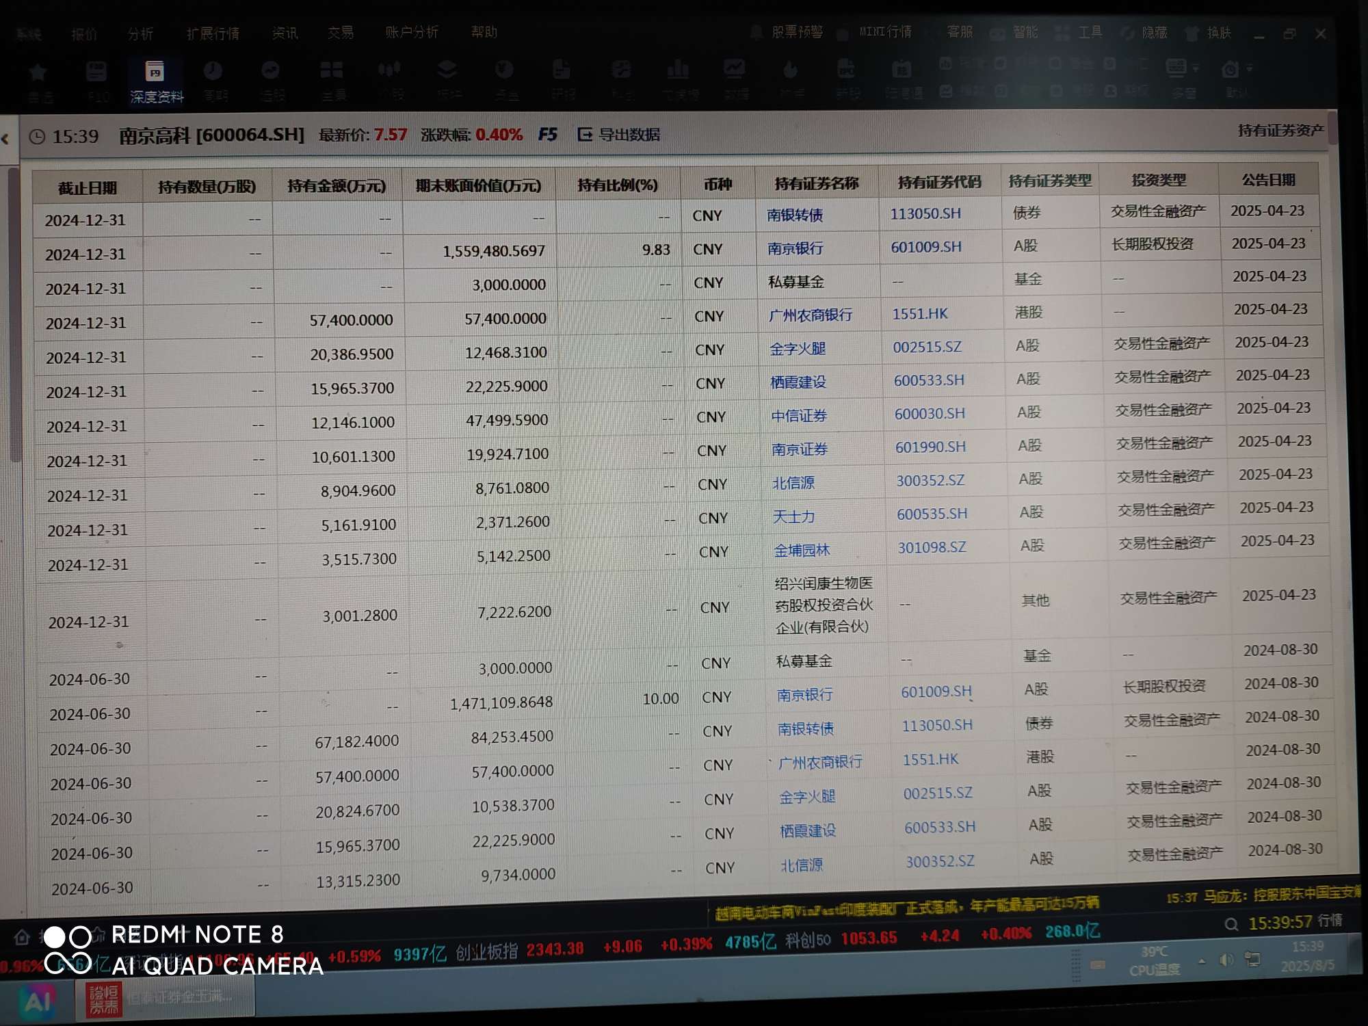Viewport: 1368px width, 1026px height.
Task: Click the 南银转债 link in the first row
Action: [x=795, y=215]
